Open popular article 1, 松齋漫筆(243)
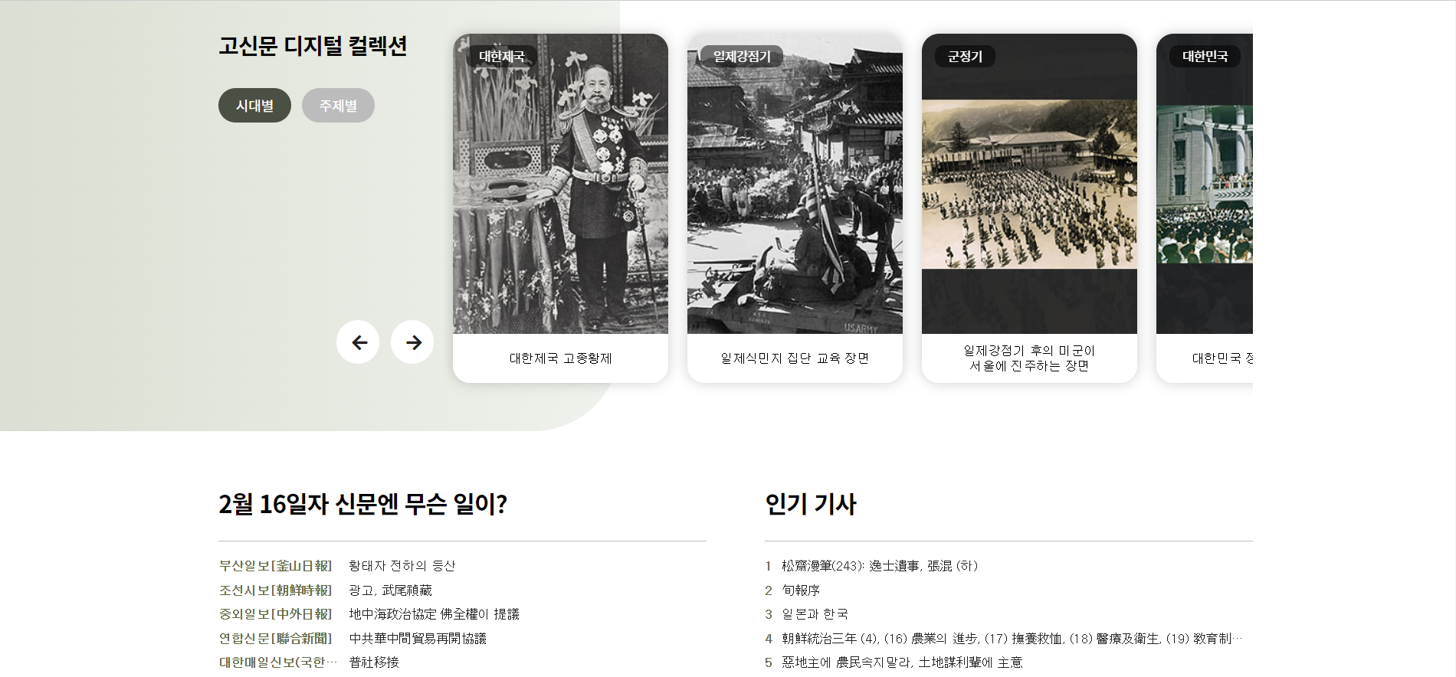The width and height of the screenshot is (1456, 677). click(880, 566)
